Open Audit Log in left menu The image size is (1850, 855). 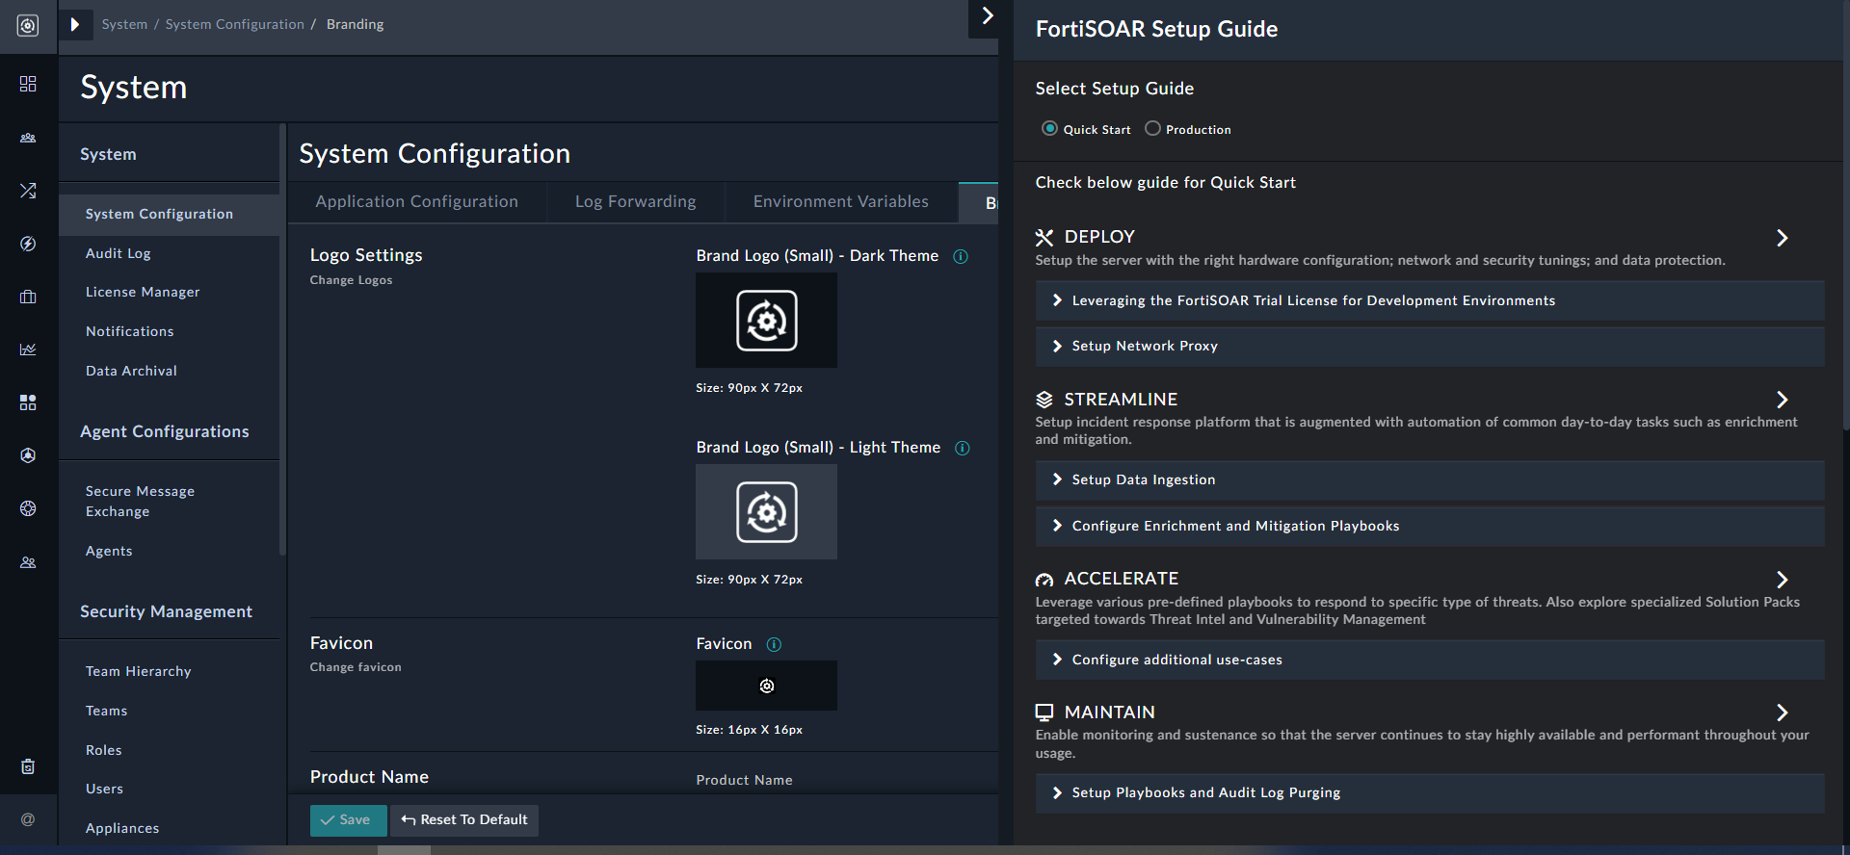(119, 253)
